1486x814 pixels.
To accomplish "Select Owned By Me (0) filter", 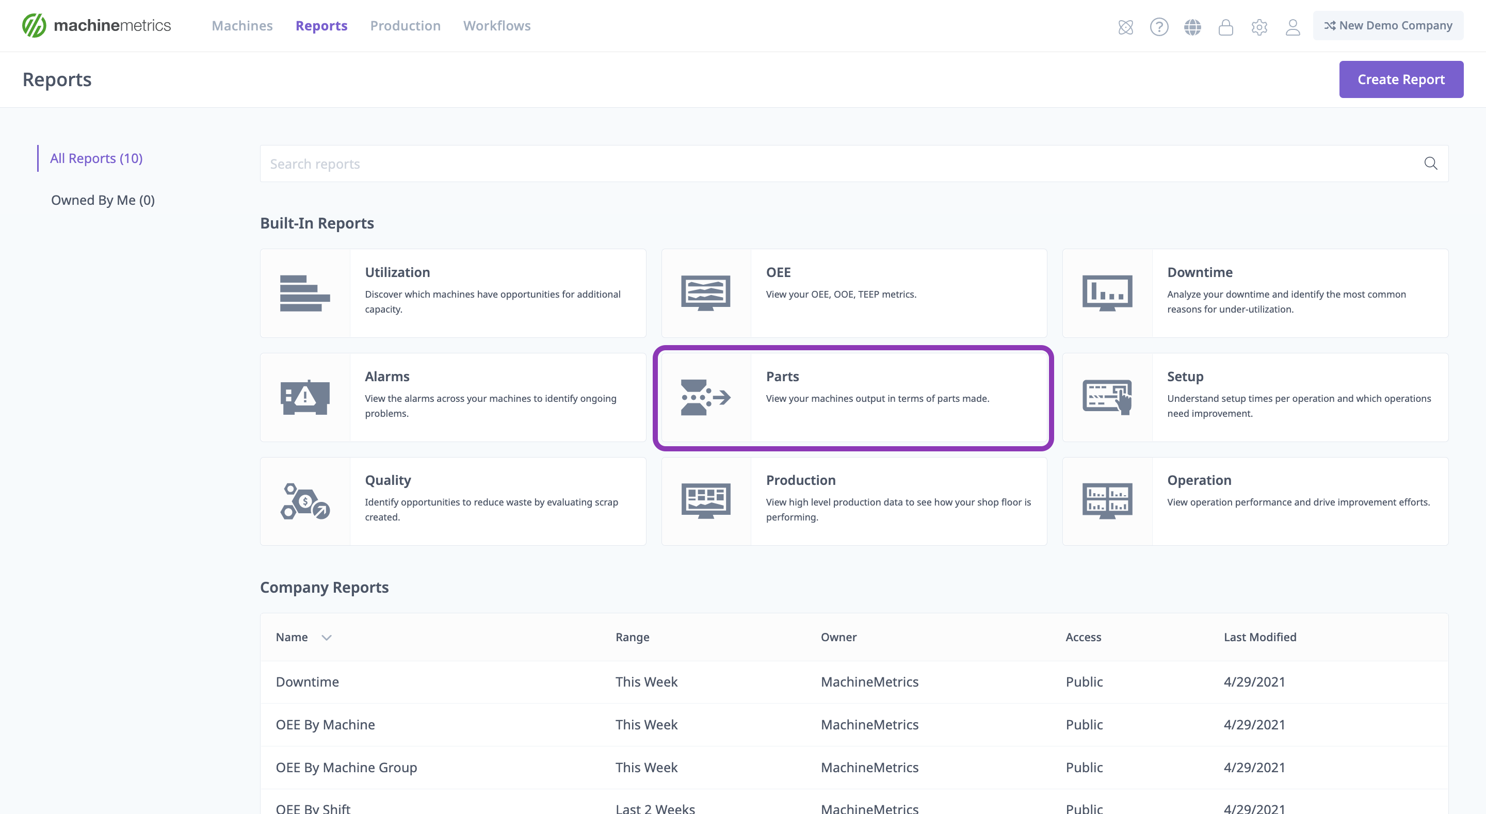I will (103, 200).
